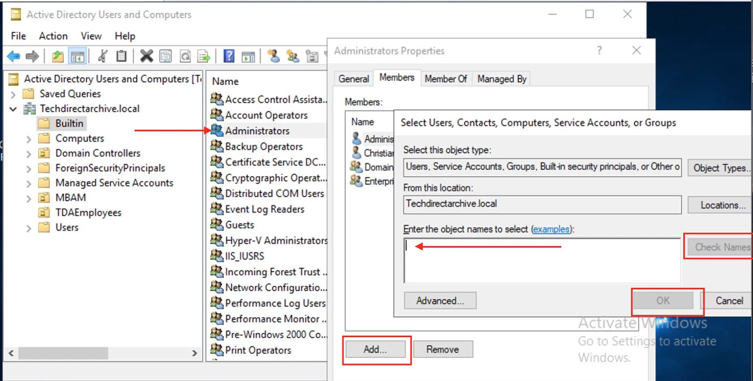Viewport: 753px width, 381px height.
Task: Open the Help question mark icon
Action: pos(229,56)
